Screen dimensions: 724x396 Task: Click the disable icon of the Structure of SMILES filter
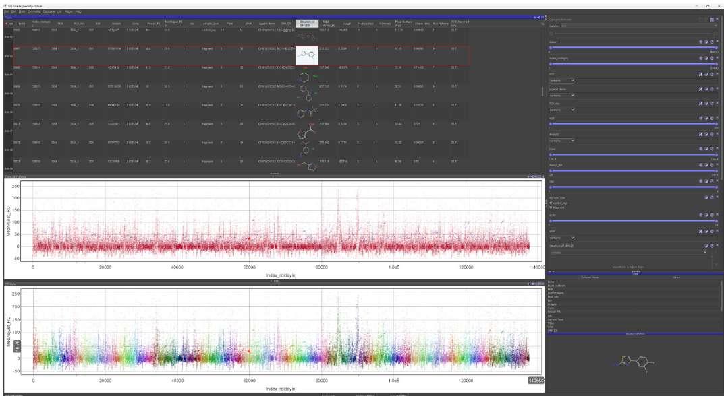[712, 246]
